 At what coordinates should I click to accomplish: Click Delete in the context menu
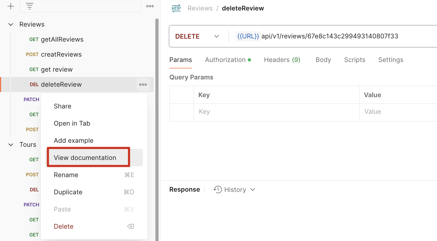point(64,227)
